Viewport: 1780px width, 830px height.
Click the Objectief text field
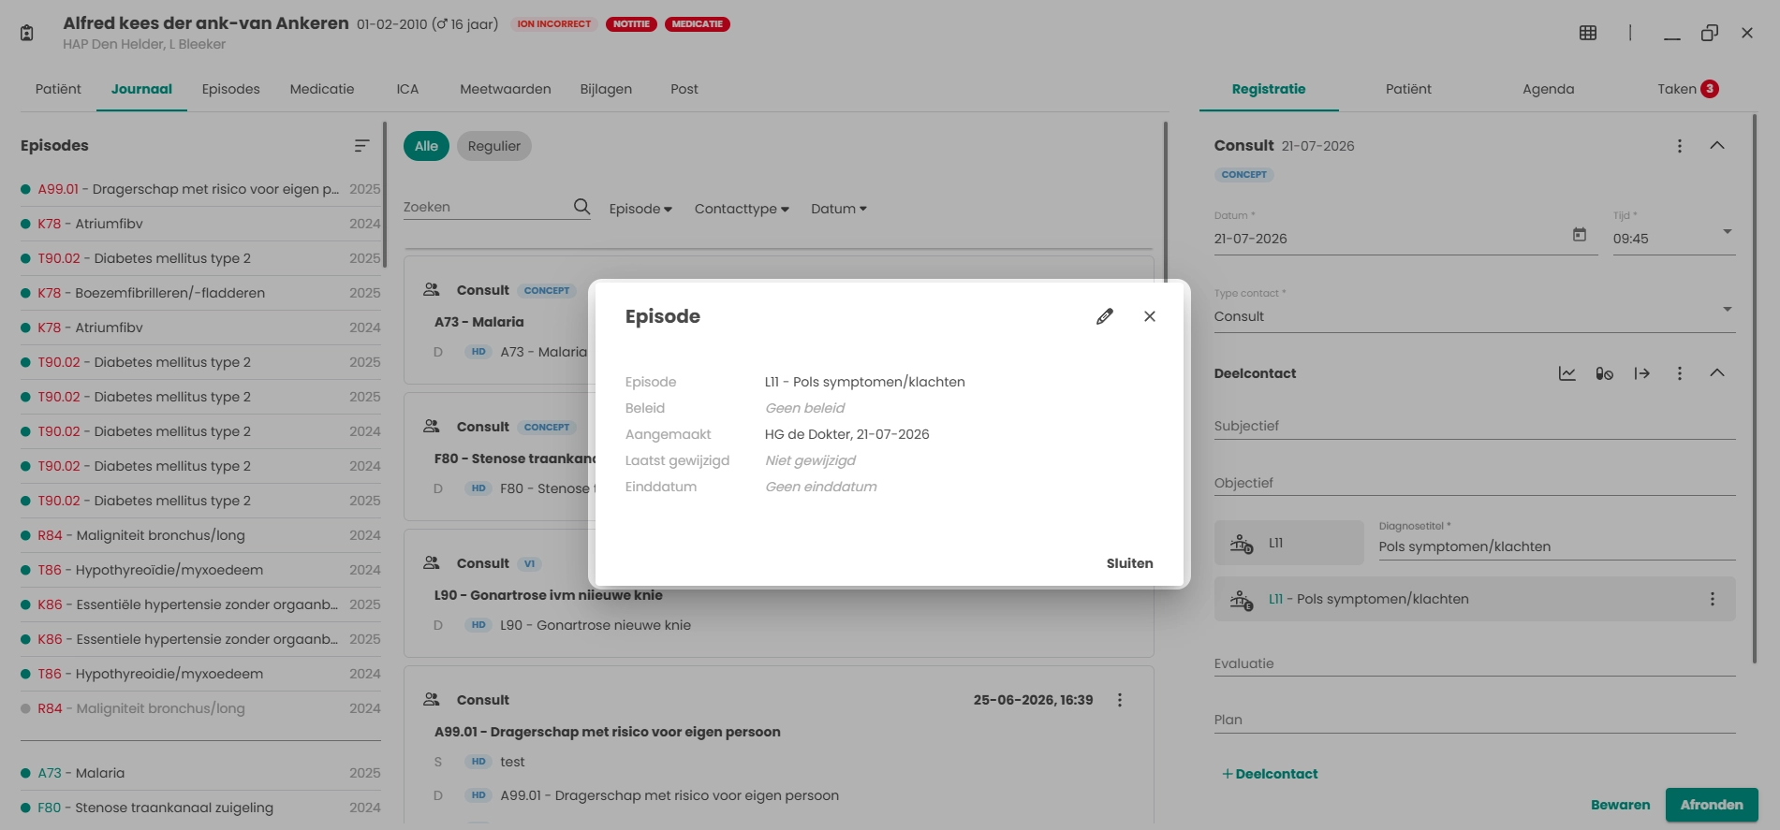point(1475,483)
